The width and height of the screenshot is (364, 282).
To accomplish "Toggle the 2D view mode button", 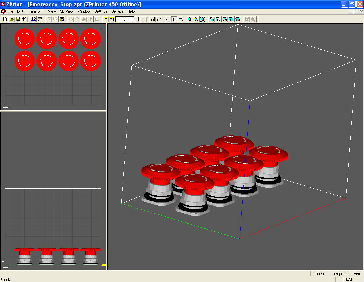I will [x=167, y=19].
